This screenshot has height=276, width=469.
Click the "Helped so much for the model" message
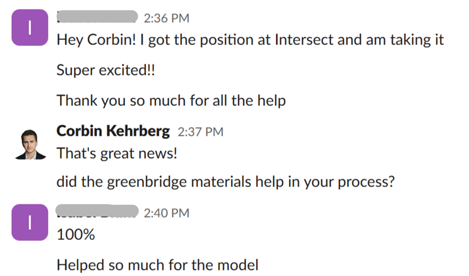pos(158,265)
